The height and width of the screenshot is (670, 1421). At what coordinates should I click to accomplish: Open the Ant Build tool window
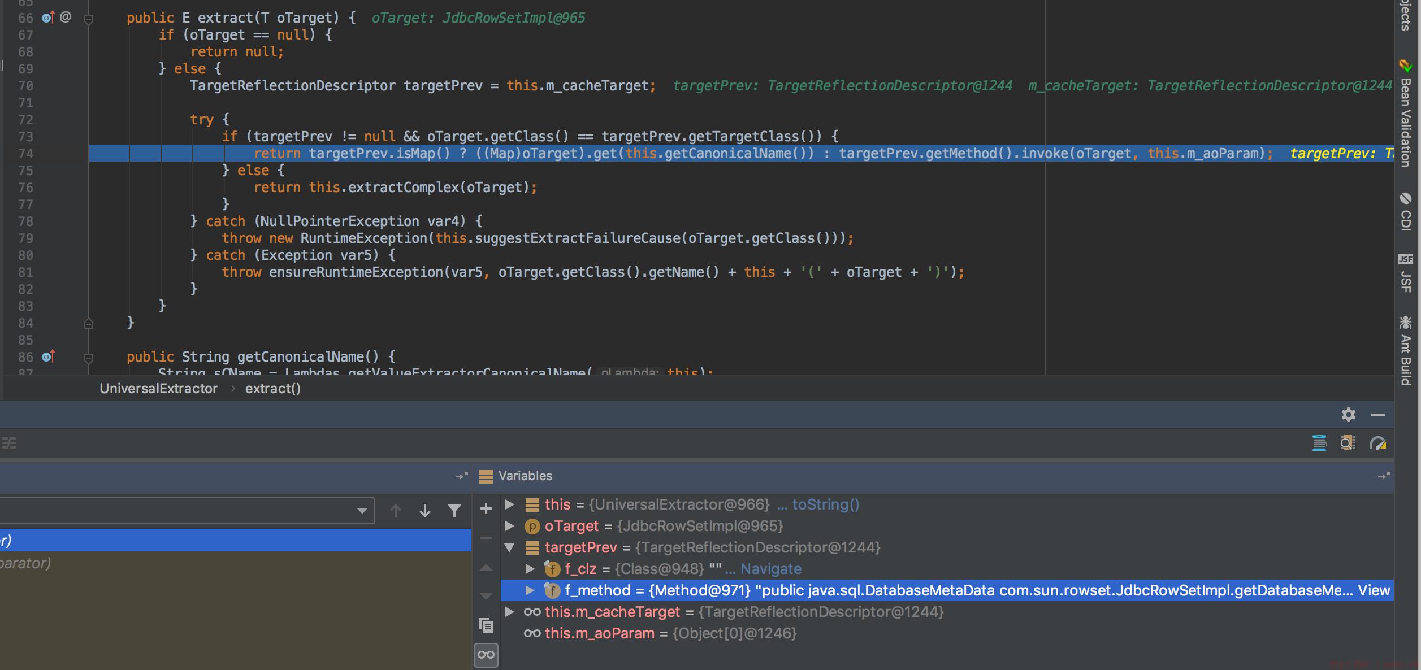tap(1406, 350)
